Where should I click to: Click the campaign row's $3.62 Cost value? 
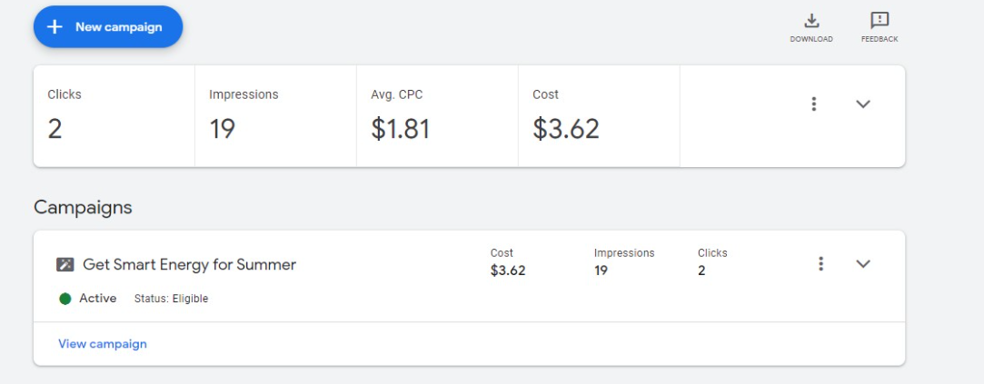[x=508, y=271]
